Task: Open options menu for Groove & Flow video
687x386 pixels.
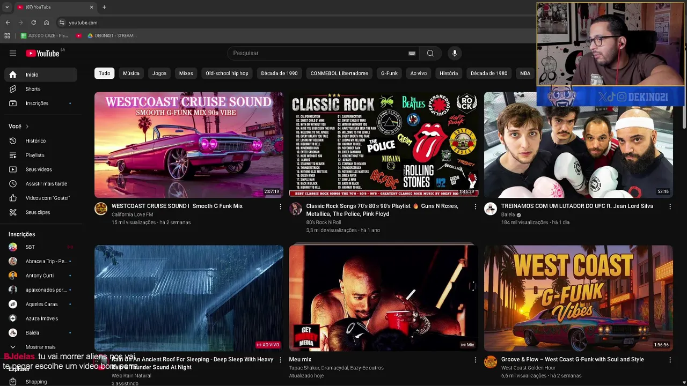Action: coord(670,360)
